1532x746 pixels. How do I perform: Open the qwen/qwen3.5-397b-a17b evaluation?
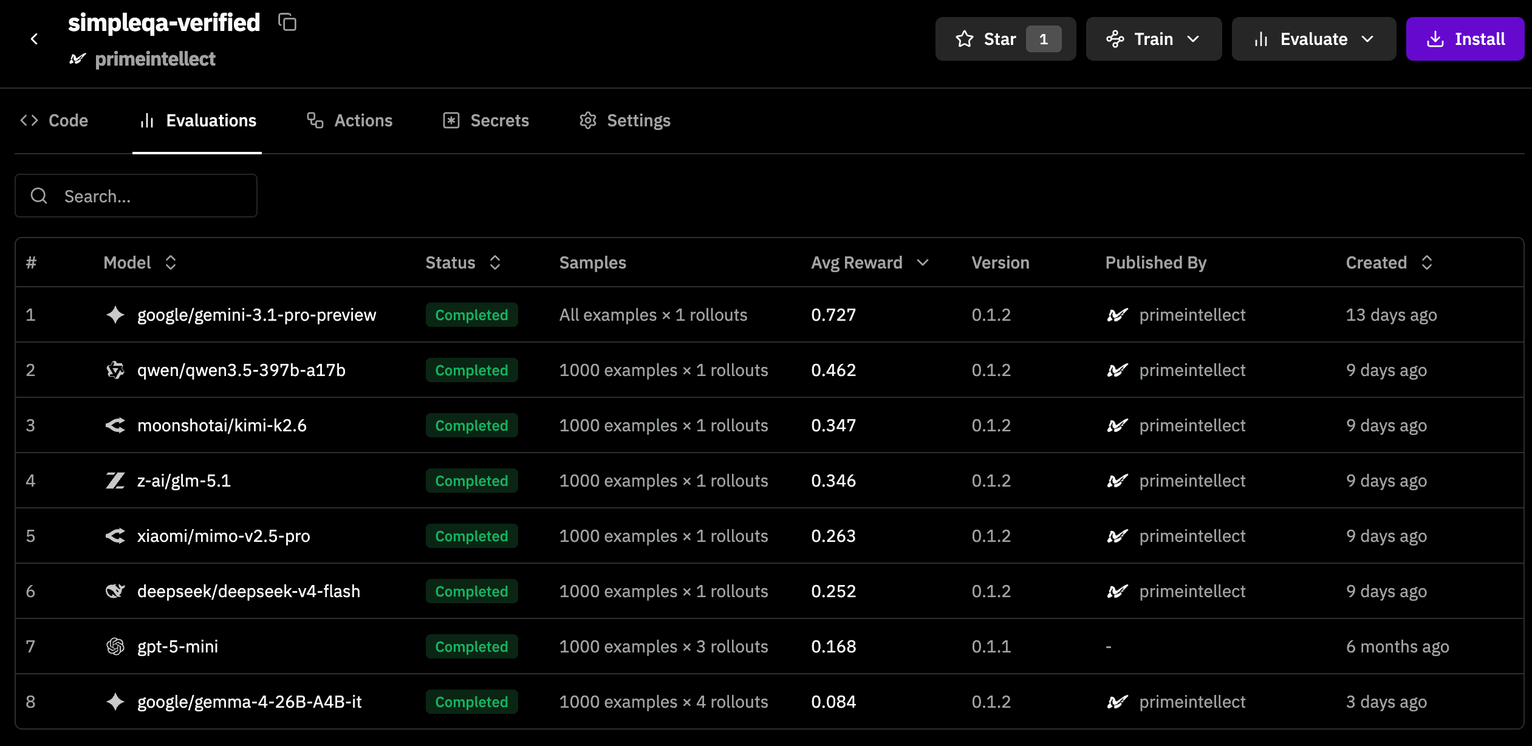[241, 370]
